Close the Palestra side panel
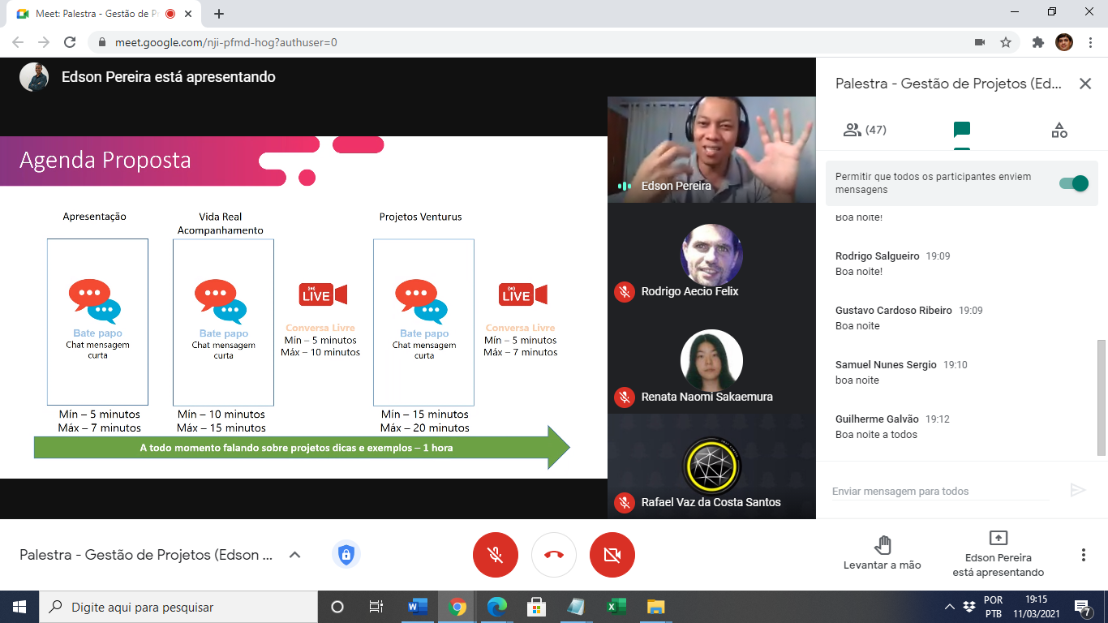Viewport: 1108px width, 623px height. click(x=1085, y=84)
